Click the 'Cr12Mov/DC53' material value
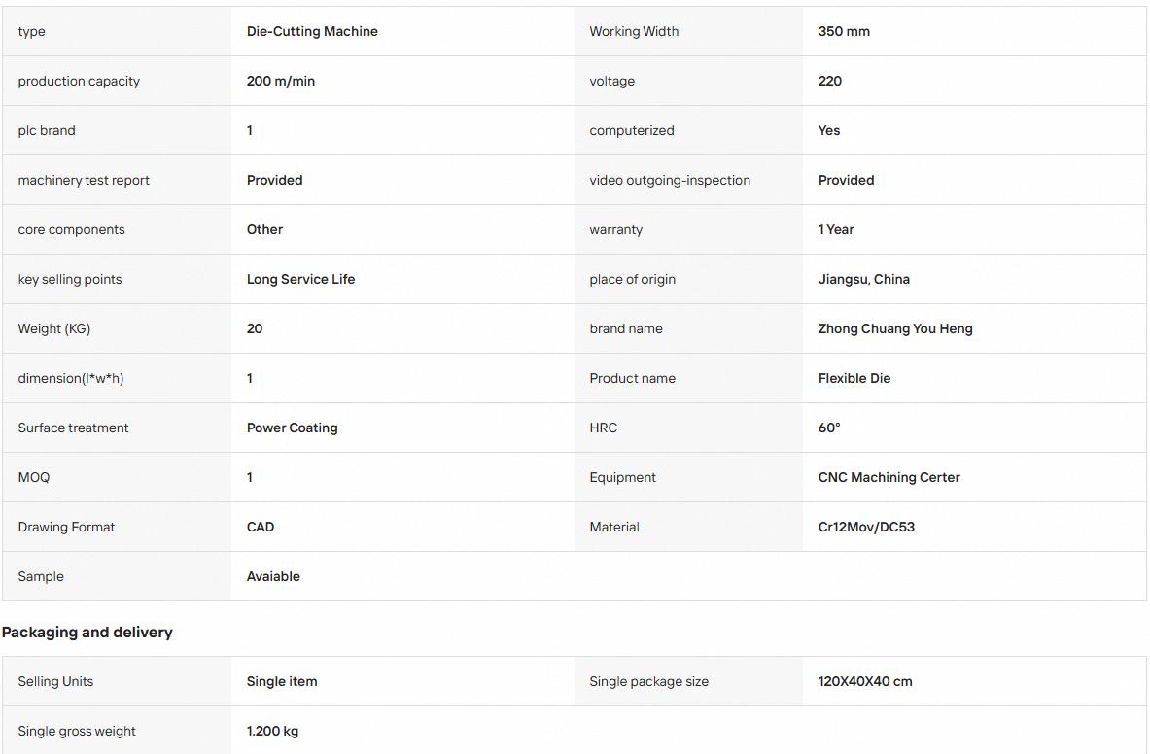 pyautogui.click(x=866, y=527)
